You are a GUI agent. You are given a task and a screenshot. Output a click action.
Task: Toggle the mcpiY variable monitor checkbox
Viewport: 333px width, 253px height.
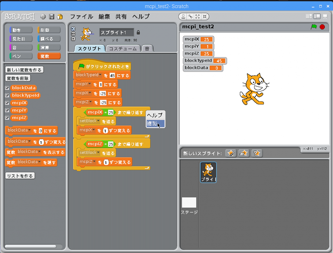tap(7, 110)
